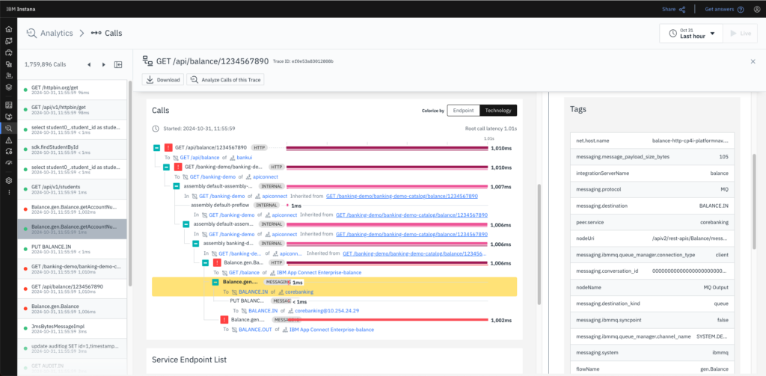The height and width of the screenshot is (376, 766).
Task: Select the GET /api/v1/httpbin/get call
Action: (73, 110)
